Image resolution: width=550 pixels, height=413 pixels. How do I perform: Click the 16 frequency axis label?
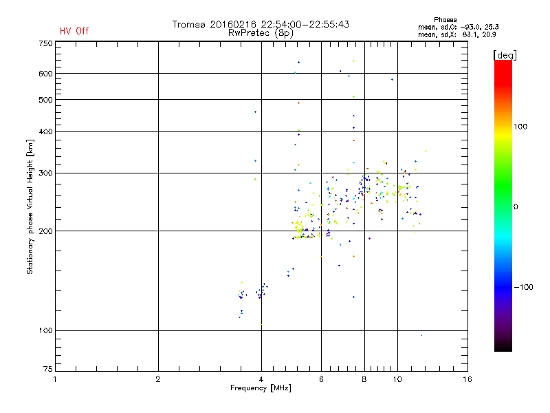467,379
